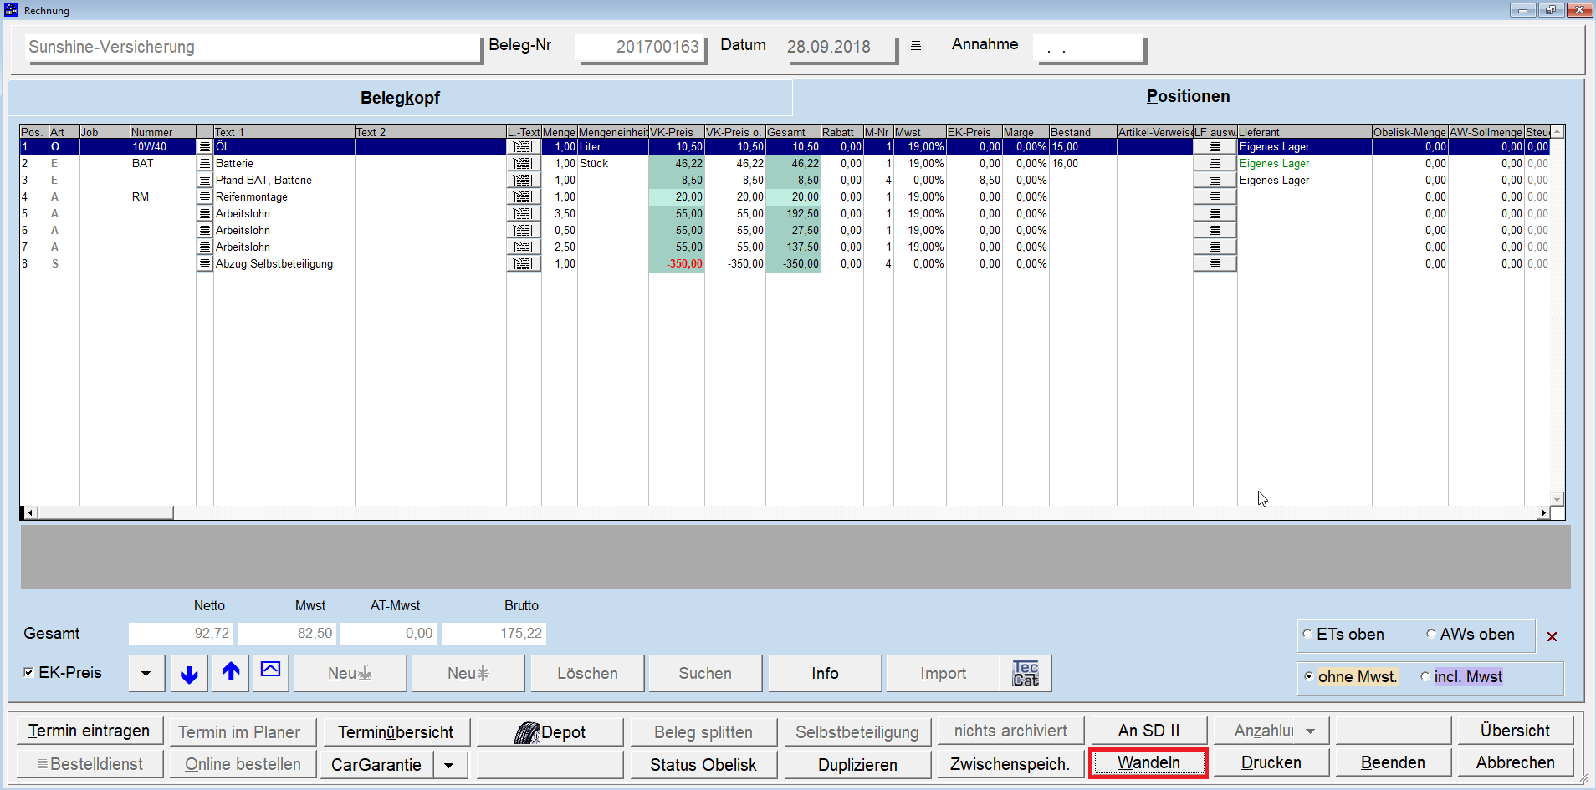Click the table scroll right arrow

[x=1543, y=512]
